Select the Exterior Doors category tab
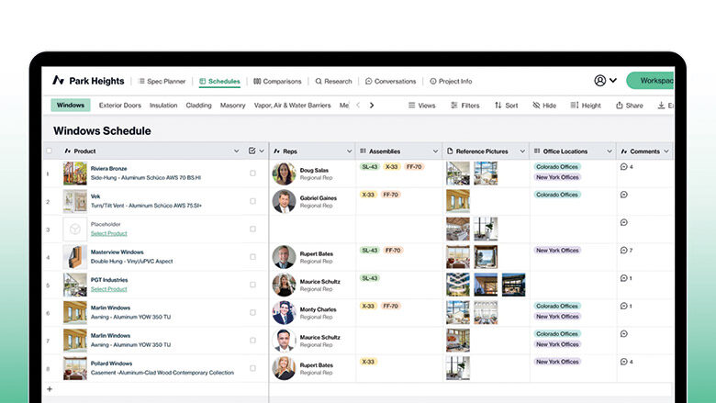Screen dimensions: 716x403 (x=120, y=106)
